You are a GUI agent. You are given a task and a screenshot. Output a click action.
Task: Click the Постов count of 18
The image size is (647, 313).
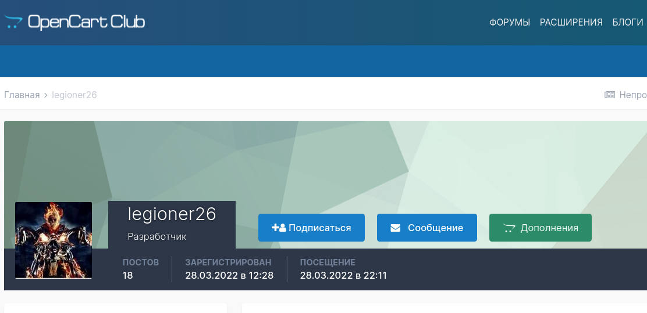pos(128,275)
